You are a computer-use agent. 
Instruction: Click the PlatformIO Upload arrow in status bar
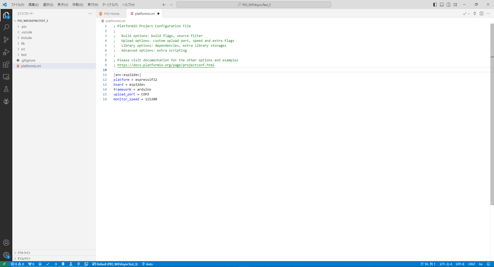55,264
